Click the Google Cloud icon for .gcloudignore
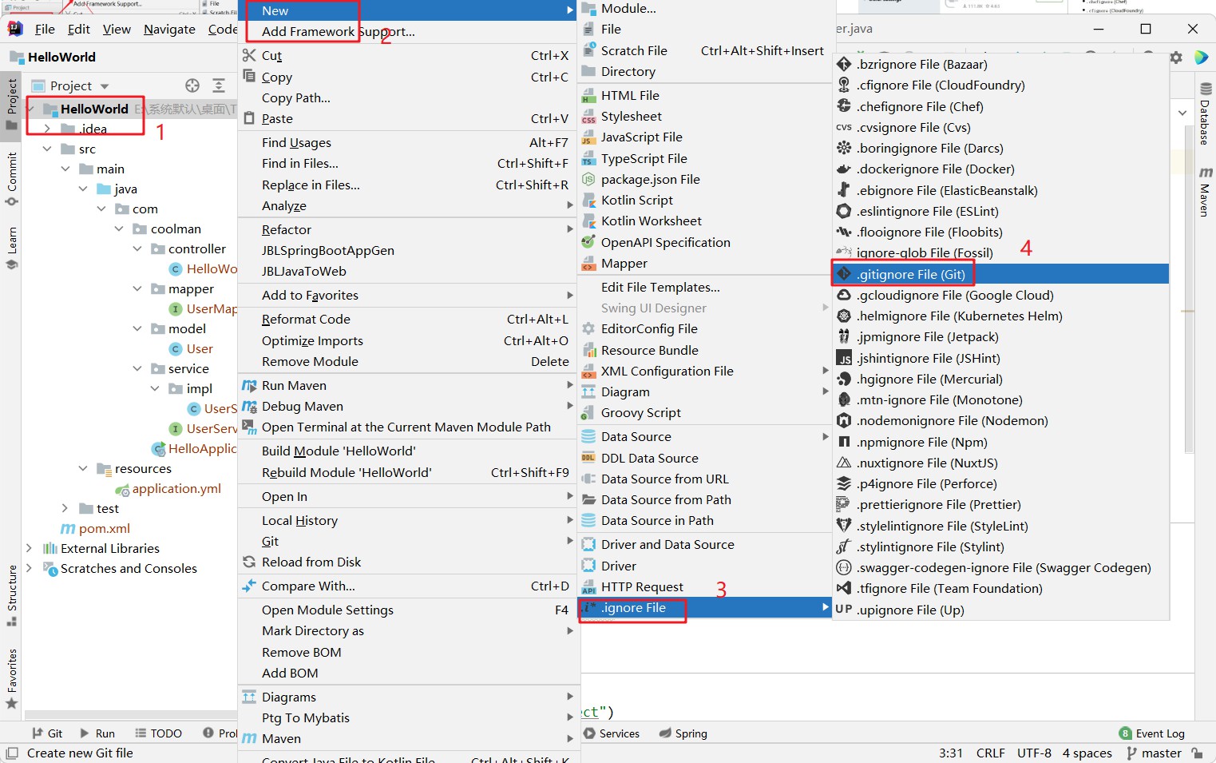The image size is (1216, 763). point(844,295)
